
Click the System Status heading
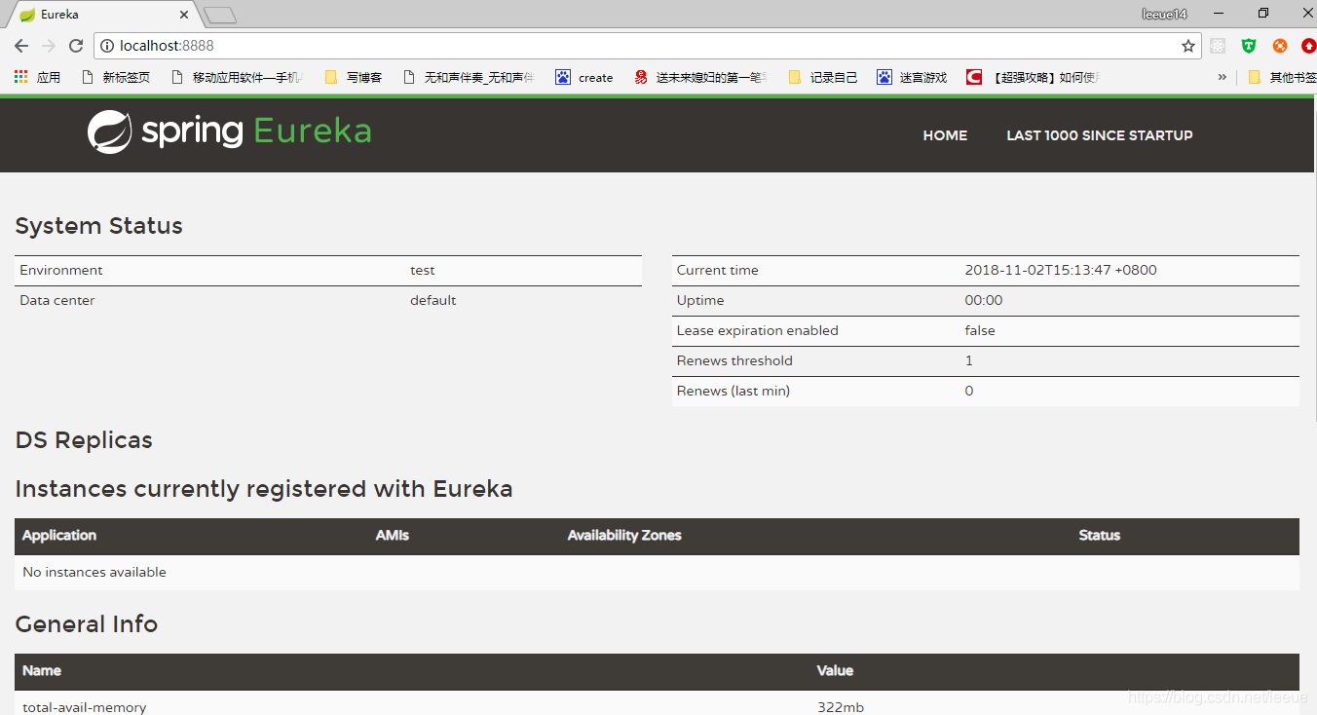click(99, 226)
